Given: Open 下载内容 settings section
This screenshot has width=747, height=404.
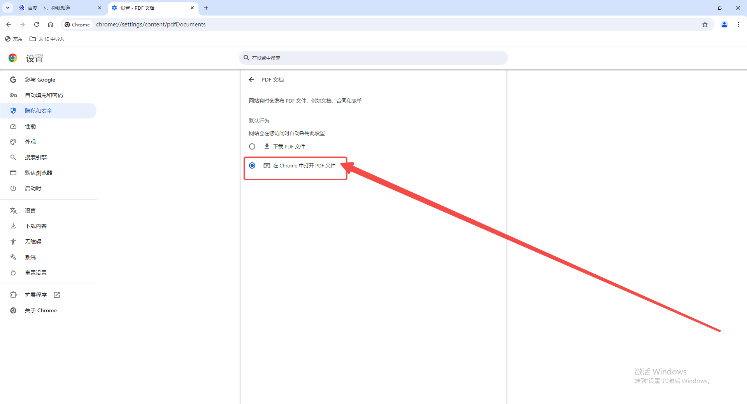Looking at the screenshot, I should click(49, 226).
